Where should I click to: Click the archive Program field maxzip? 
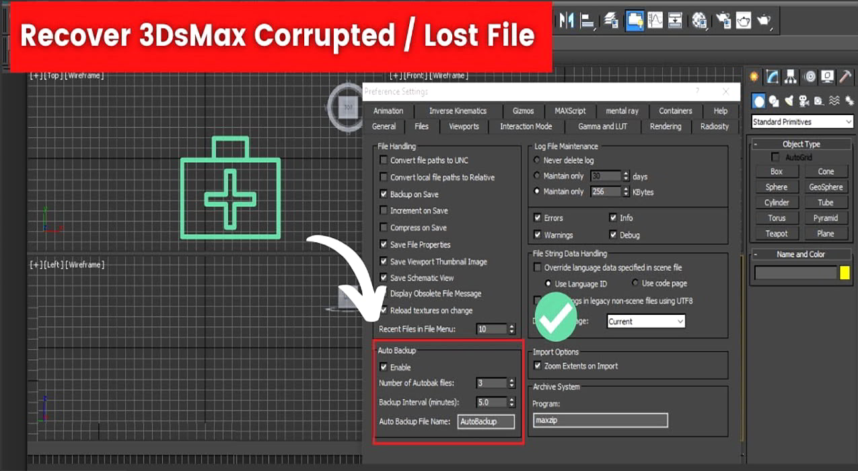click(x=600, y=420)
